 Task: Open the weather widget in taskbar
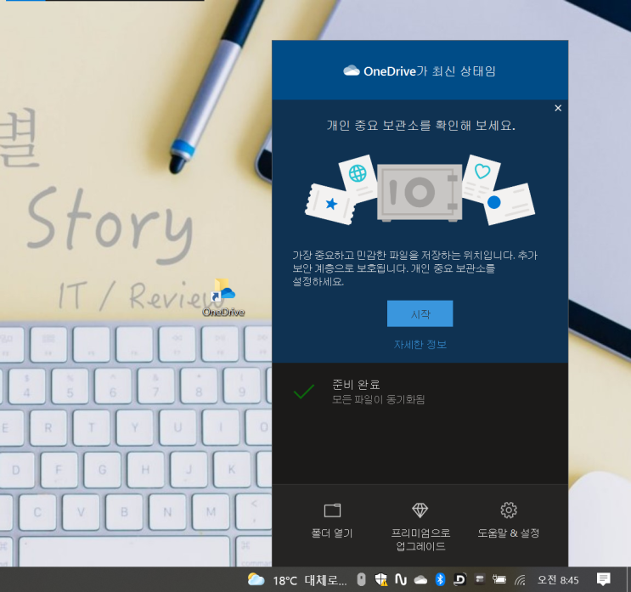tap(297, 580)
